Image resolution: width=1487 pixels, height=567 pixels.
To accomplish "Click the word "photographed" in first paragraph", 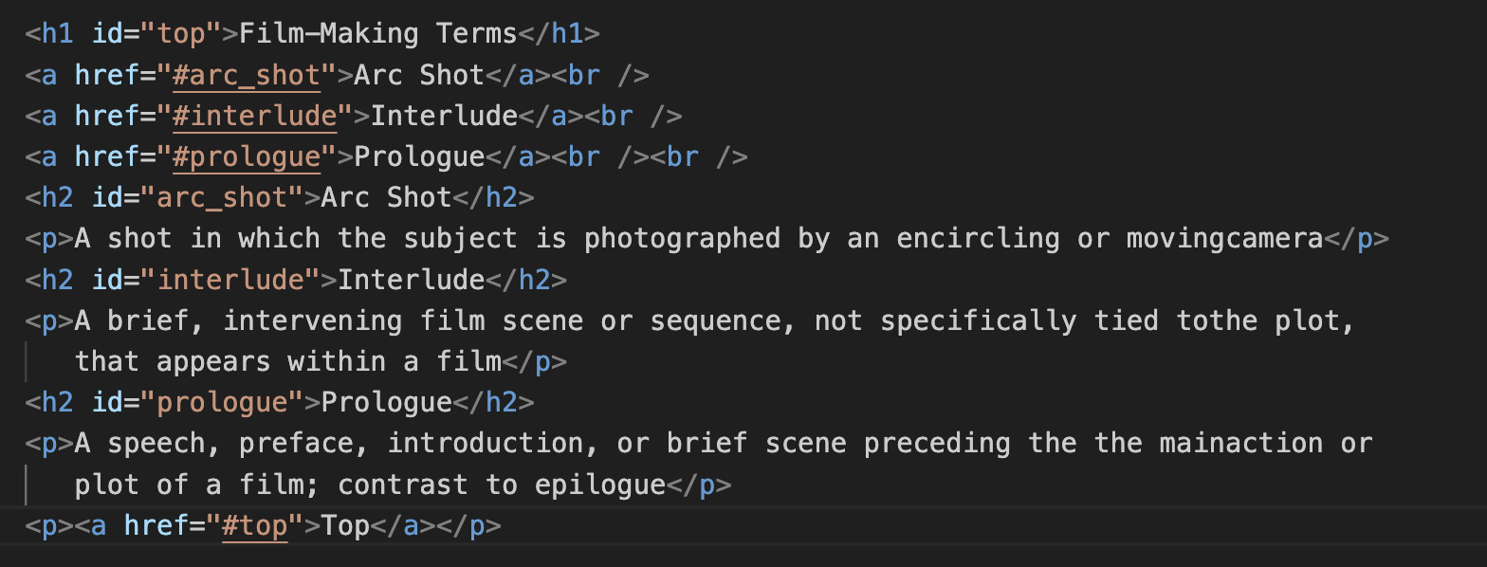I will 682,238.
